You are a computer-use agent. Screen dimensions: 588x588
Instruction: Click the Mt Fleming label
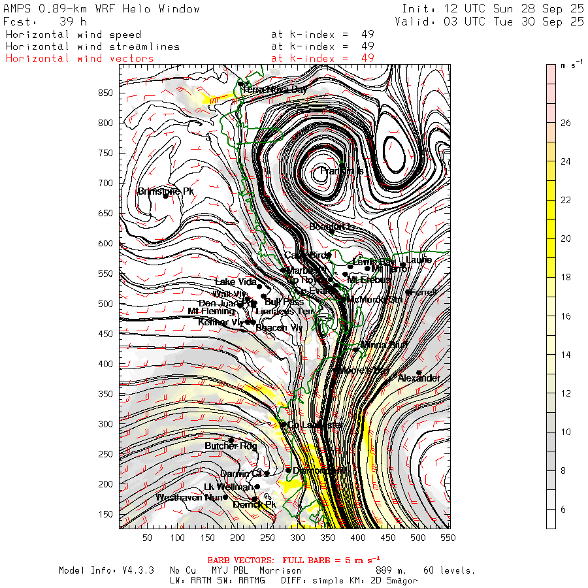[x=211, y=311]
